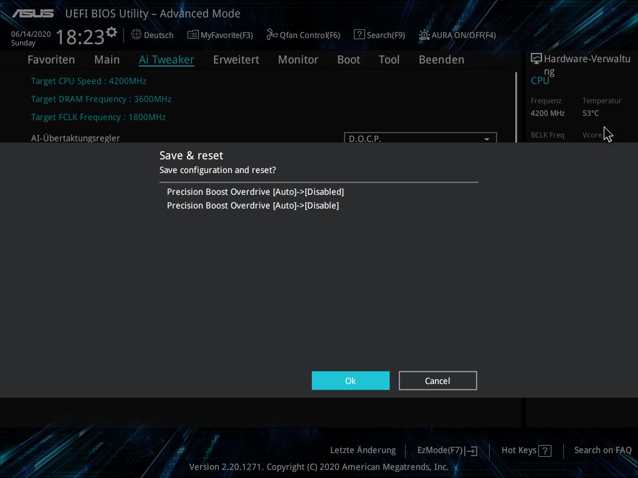Click the 53°C temperature value
Image resolution: width=638 pixels, height=478 pixels.
591,113
